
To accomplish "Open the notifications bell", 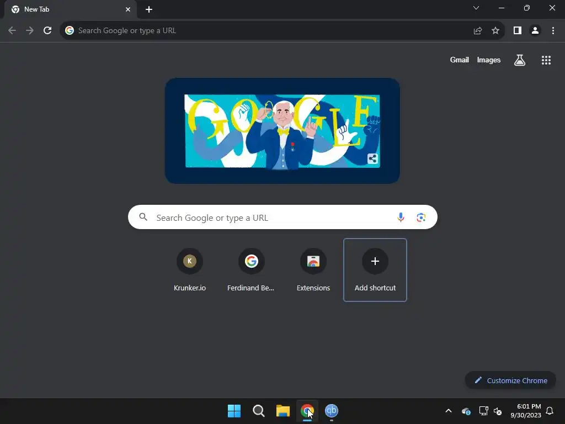I will pos(550,411).
